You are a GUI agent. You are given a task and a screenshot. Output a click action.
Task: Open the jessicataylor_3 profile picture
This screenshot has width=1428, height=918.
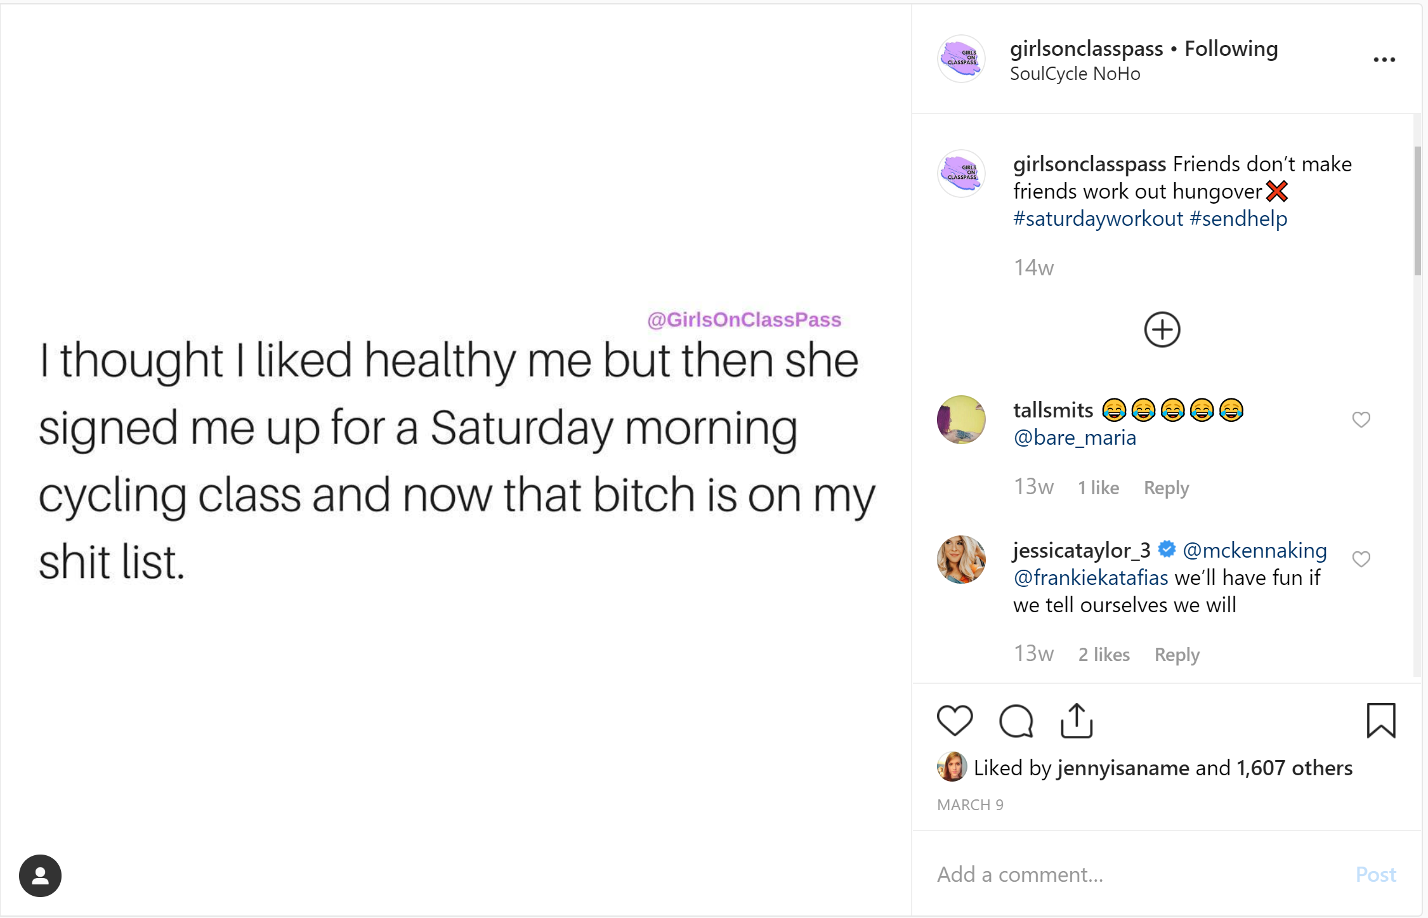[x=961, y=560]
